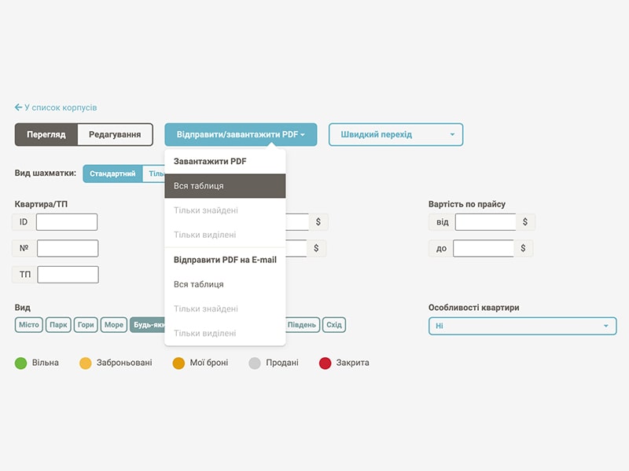
Task: Choose Тільки виділені under Завантажити PDF
Action: coord(225,235)
